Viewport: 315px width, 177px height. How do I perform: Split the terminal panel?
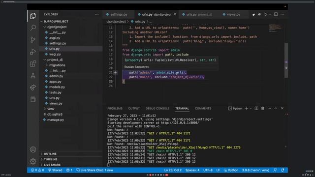[x=256, y=108]
